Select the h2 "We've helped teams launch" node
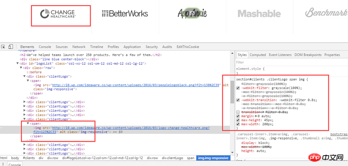Image resolution: width=348 pixels, height=166 pixels. pyautogui.click(x=90, y=55)
